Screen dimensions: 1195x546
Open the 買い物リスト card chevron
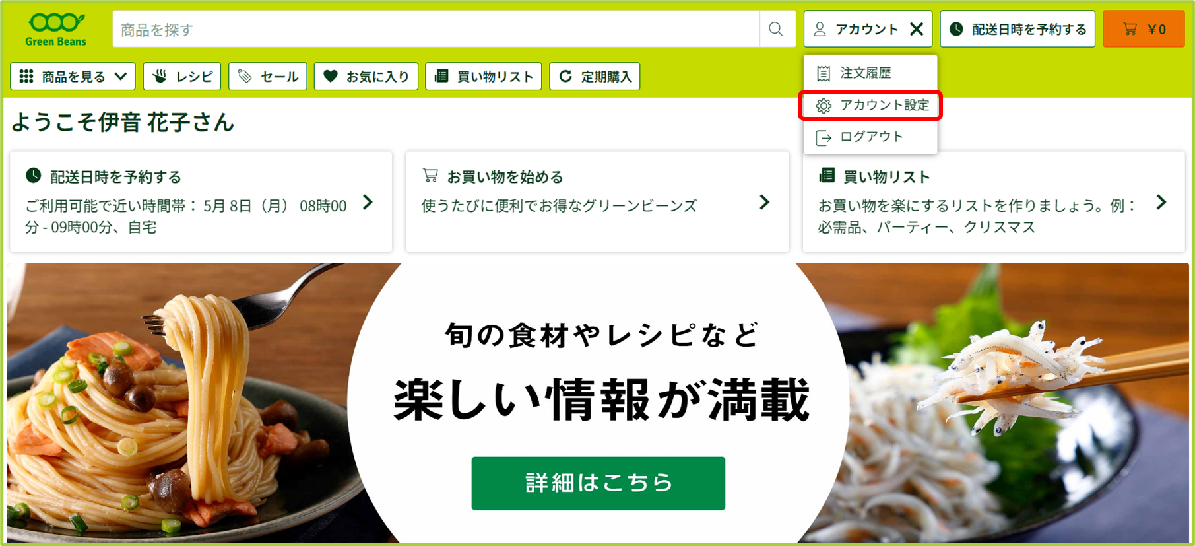click(x=1161, y=202)
